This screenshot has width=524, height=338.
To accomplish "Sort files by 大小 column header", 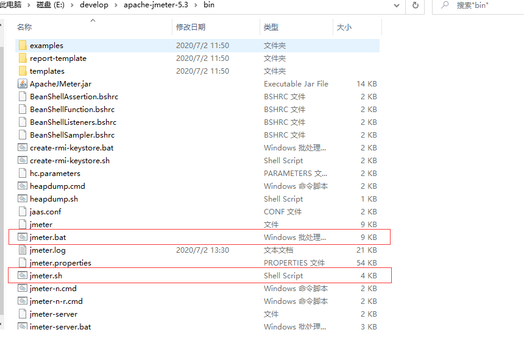I will [344, 27].
